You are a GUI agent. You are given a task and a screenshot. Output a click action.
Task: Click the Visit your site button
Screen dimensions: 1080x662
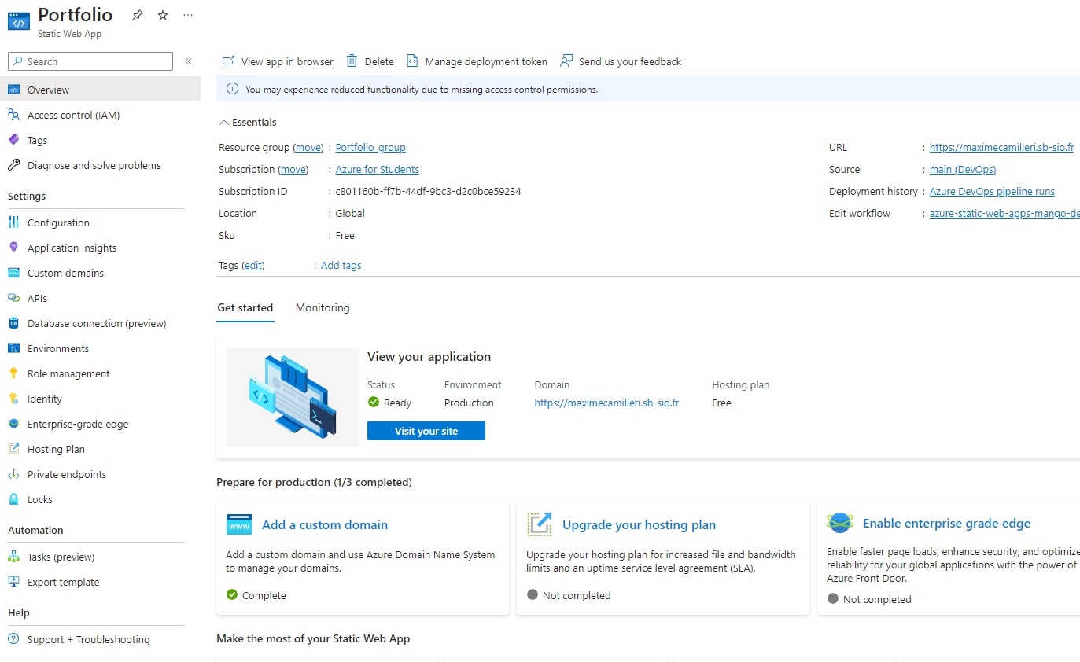[x=426, y=431]
